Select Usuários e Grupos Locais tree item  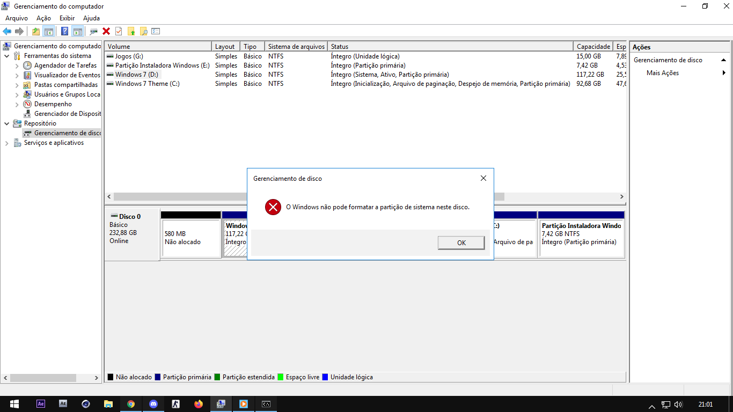pos(62,94)
